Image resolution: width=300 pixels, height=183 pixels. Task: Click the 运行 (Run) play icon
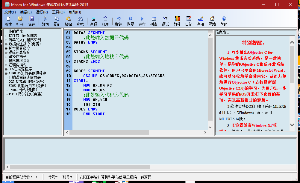point(142,21)
